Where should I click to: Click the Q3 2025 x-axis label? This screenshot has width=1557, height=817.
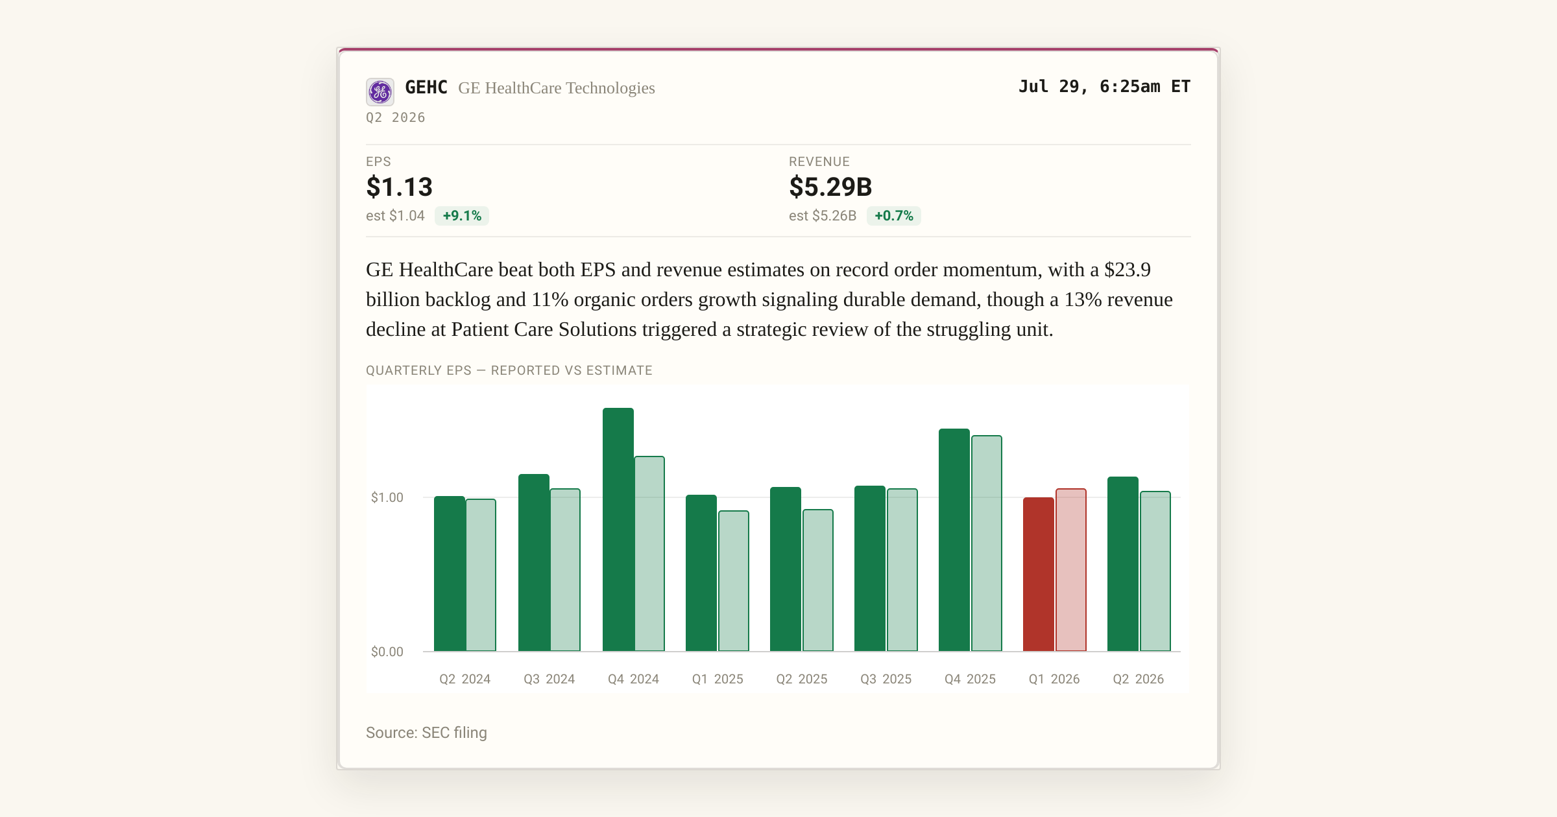(886, 679)
